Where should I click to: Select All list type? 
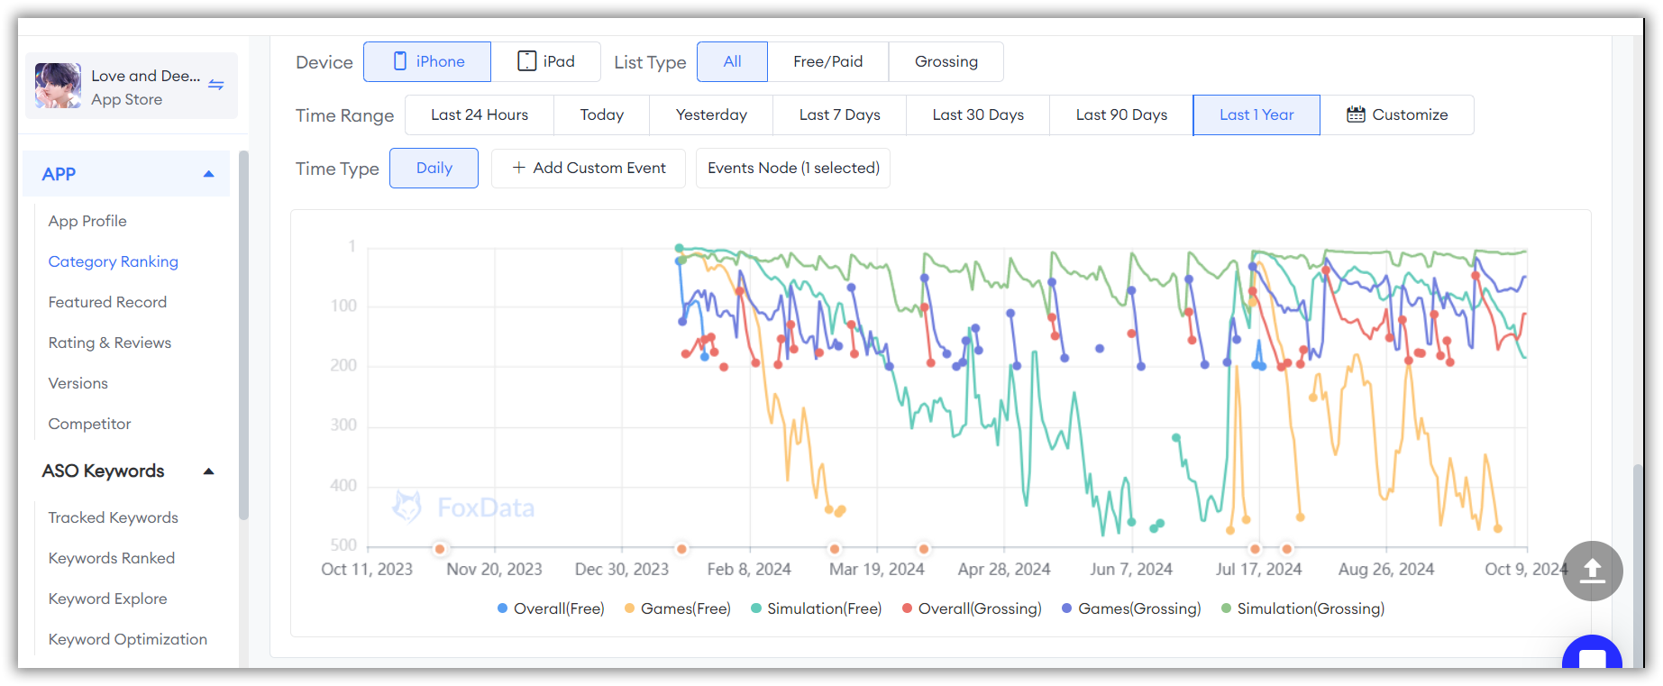(732, 61)
